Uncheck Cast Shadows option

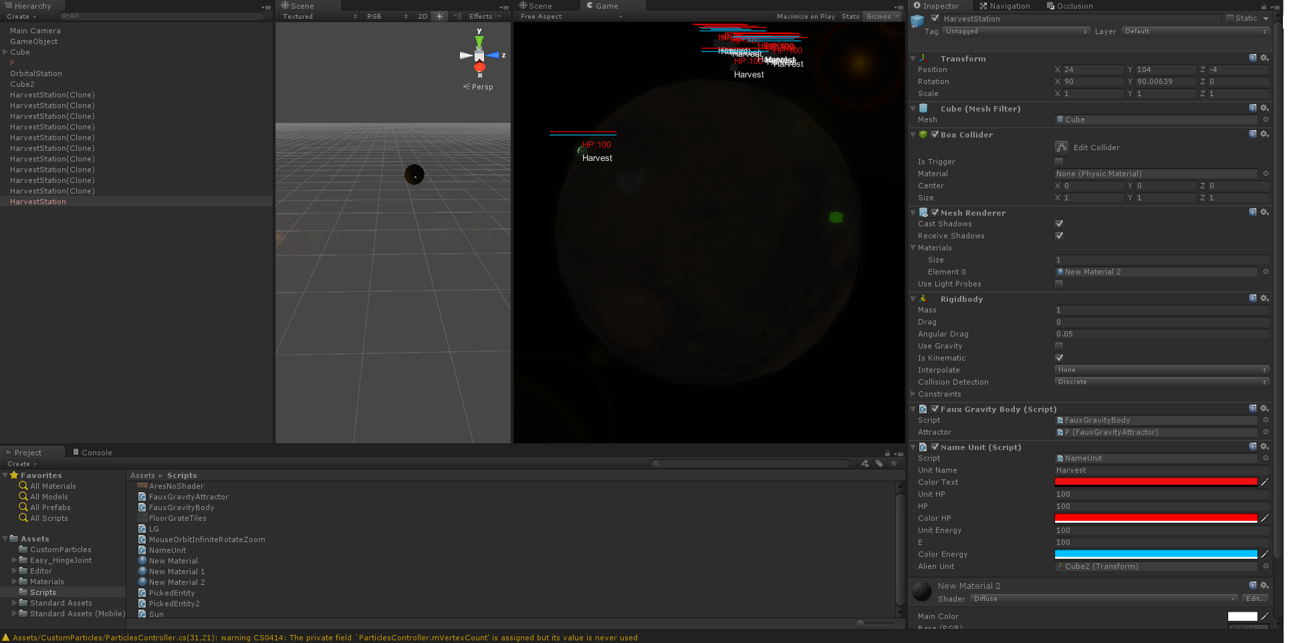[1059, 224]
